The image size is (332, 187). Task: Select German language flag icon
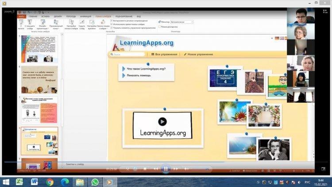(x=277, y=38)
